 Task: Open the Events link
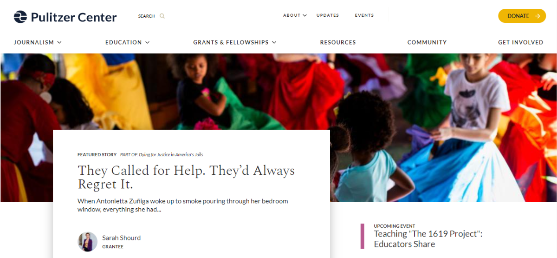(x=364, y=15)
